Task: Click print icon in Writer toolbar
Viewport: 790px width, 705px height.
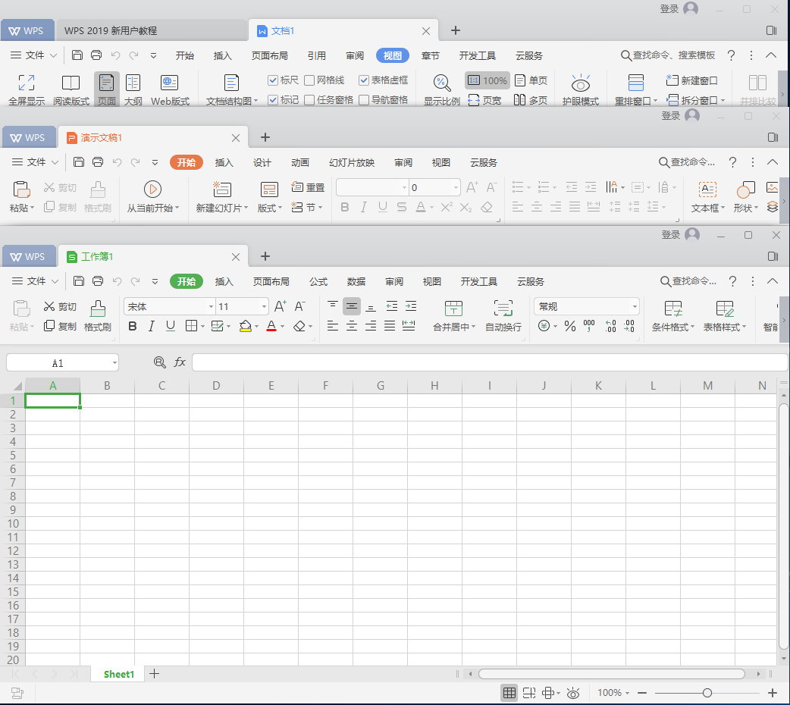Action: (96, 55)
